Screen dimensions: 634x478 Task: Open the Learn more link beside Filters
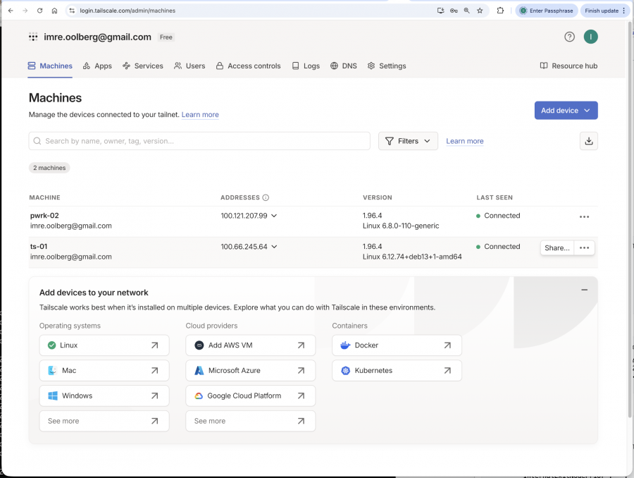pyautogui.click(x=465, y=141)
